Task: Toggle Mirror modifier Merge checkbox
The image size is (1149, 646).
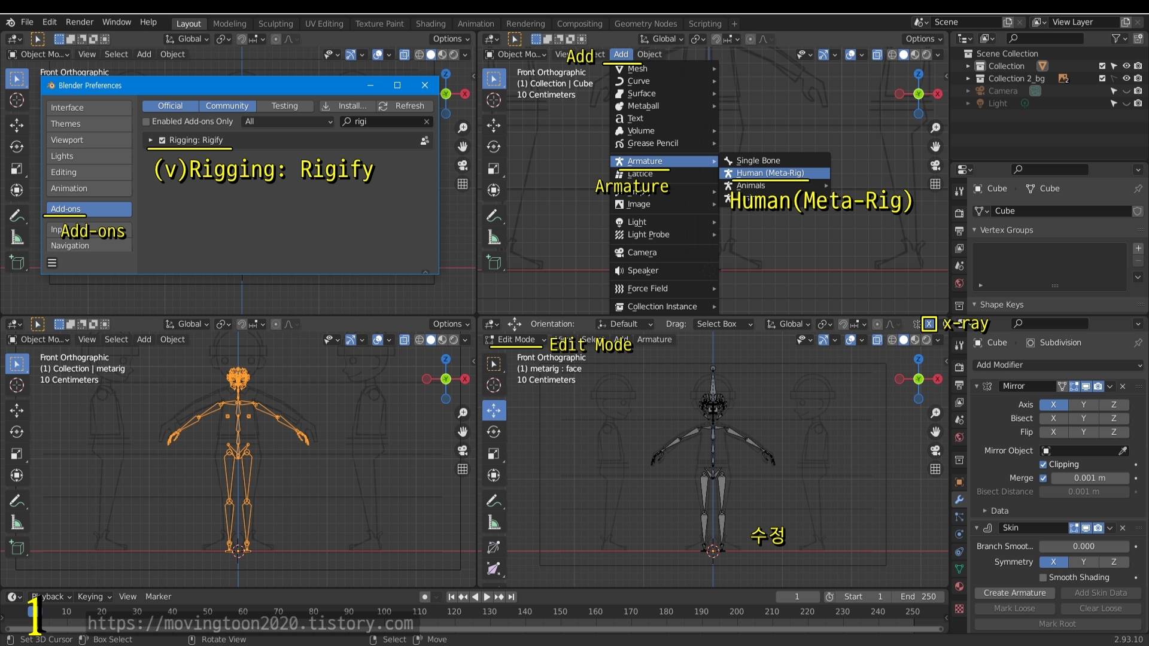Action: tap(1043, 479)
